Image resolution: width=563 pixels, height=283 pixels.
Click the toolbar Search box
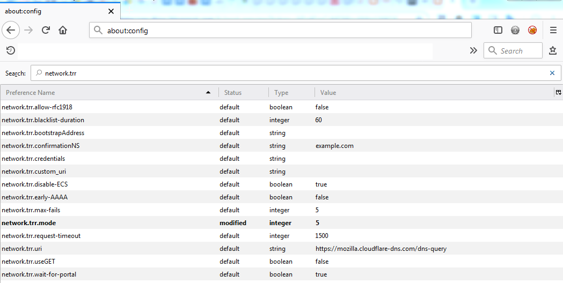tap(513, 50)
